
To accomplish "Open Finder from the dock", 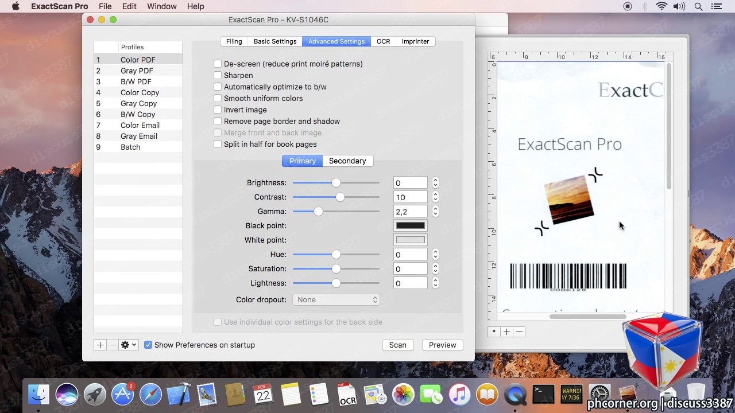I will (39, 395).
